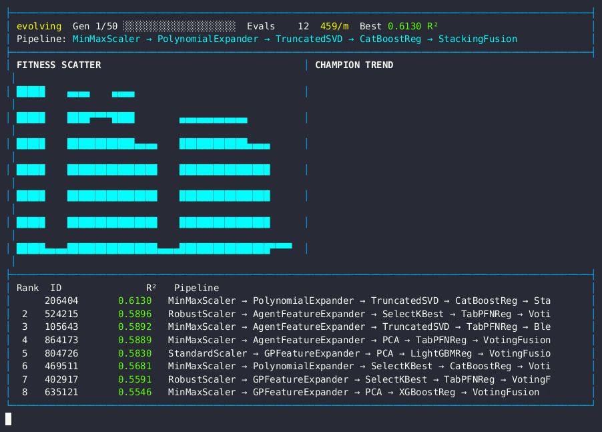Click rank number 8 in table

click(x=25, y=393)
